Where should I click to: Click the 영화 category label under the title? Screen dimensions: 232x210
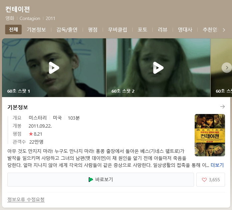[x=10, y=18]
